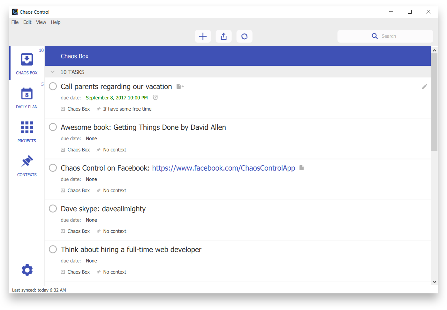Click the sync refresh icon

coord(244,36)
